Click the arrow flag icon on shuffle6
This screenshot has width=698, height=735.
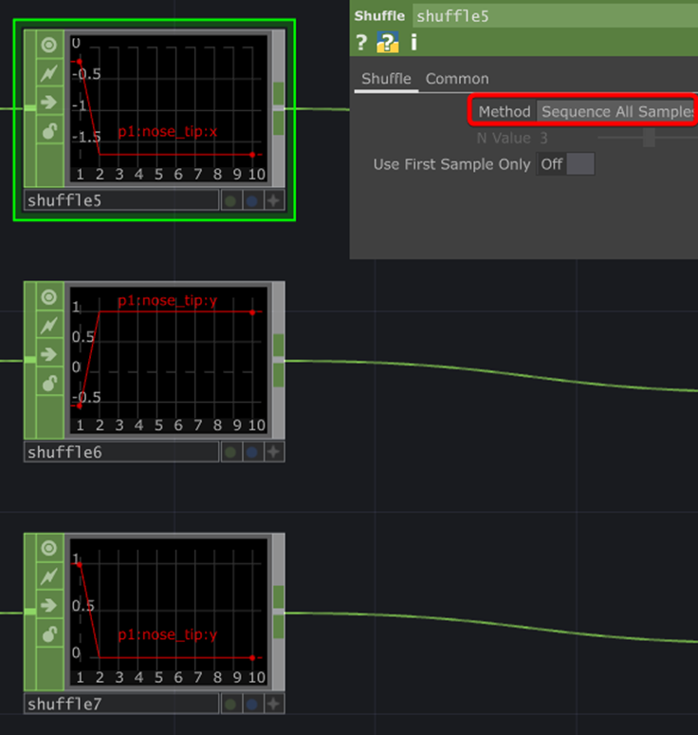[x=48, y=354]
